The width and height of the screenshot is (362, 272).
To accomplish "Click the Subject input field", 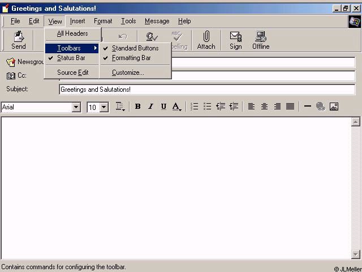I will [x=207, y=90].
